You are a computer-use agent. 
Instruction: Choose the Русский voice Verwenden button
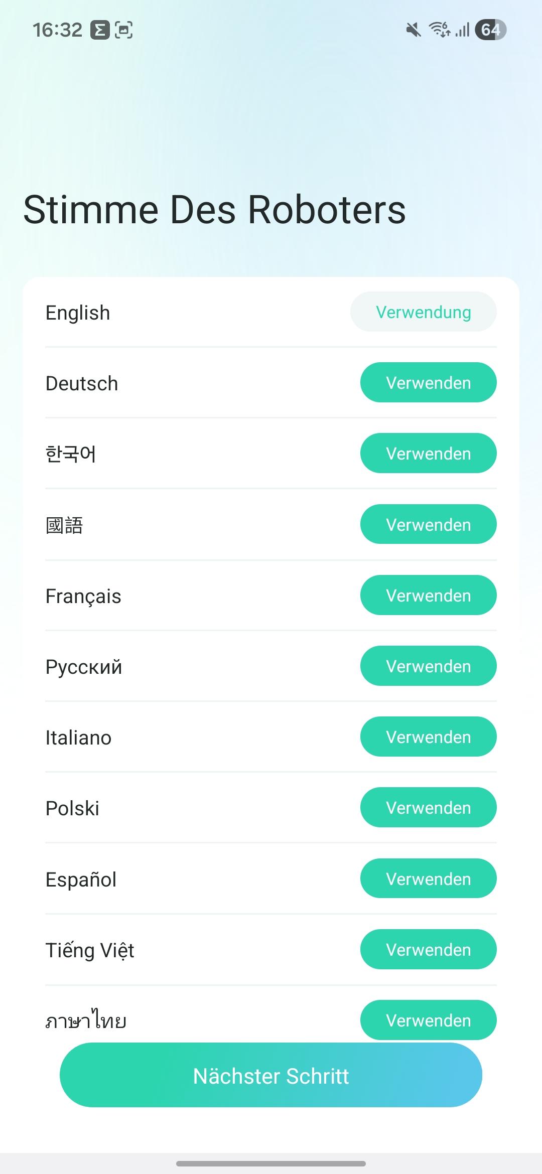(428, 666)
